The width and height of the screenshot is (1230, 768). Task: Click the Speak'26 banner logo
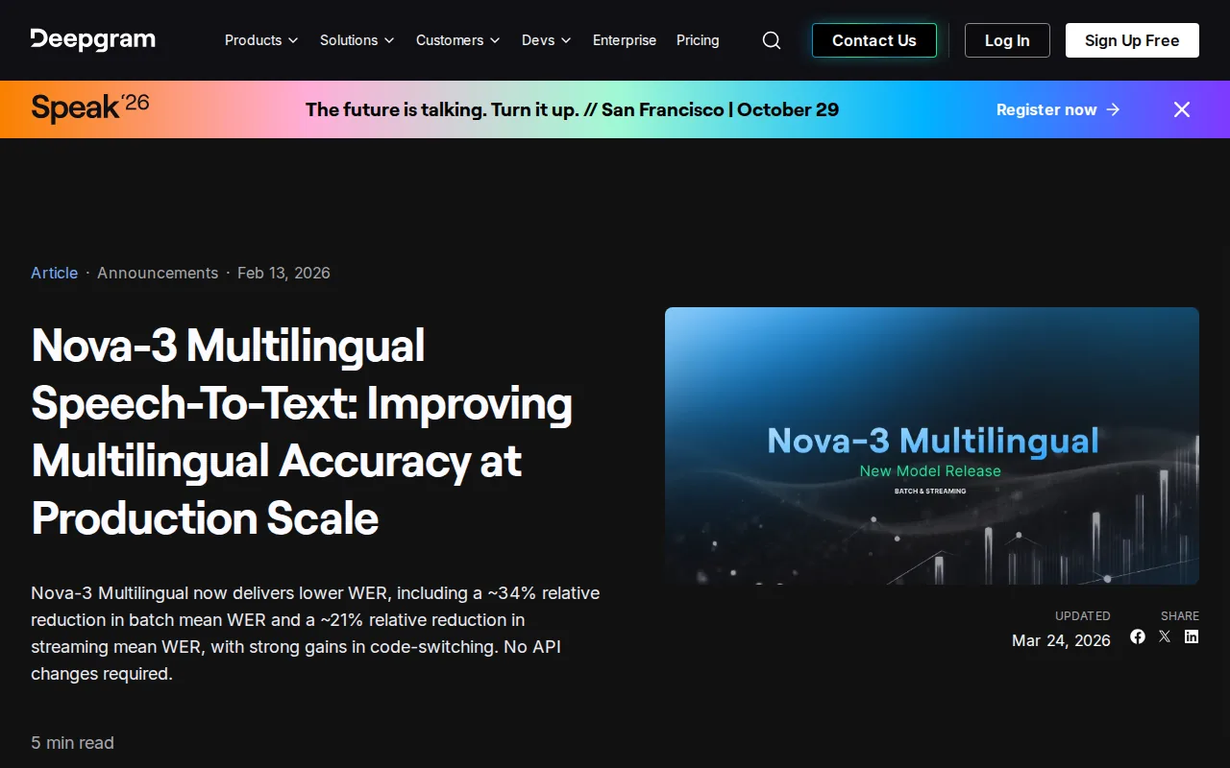[90, 108]
